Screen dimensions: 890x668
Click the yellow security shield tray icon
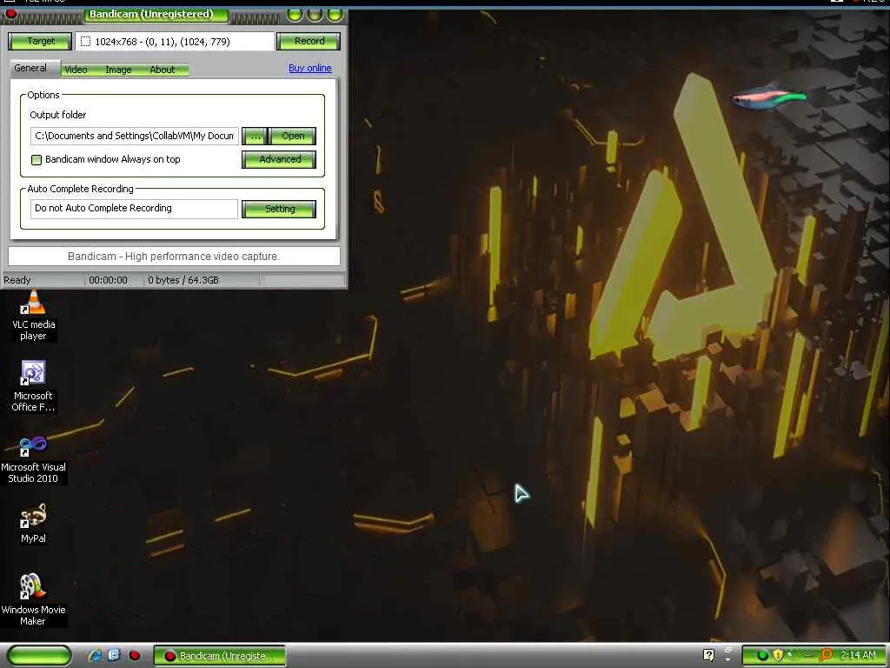pyautogui.click(x=778, y=656)
